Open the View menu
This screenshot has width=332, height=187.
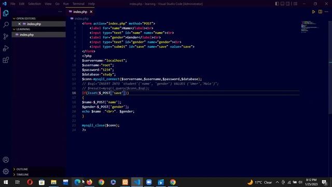(48, 4)
